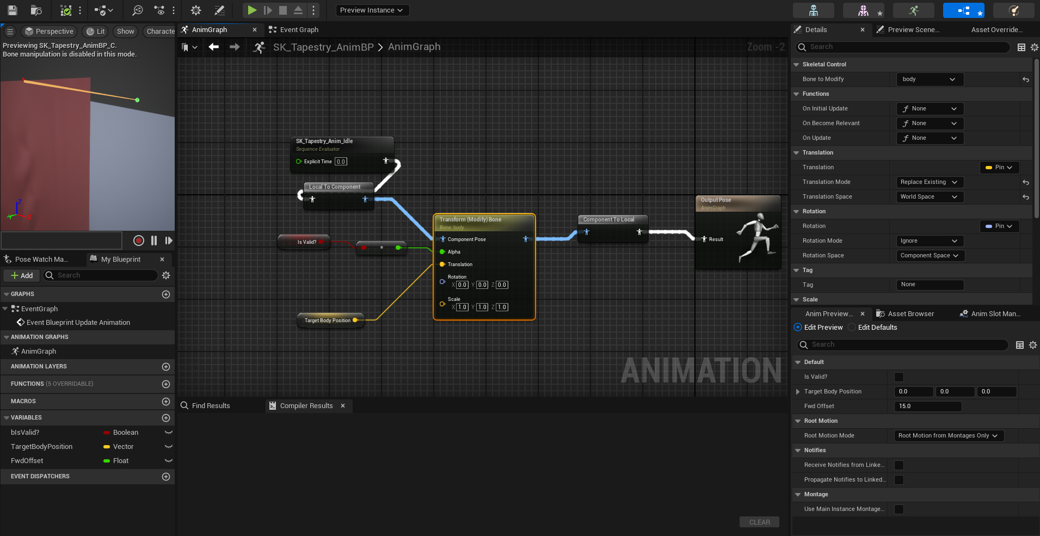The image size is (1040, 536).
Task: Open Rotation Mode Ignore dropdown
Action: coord(930,241)
